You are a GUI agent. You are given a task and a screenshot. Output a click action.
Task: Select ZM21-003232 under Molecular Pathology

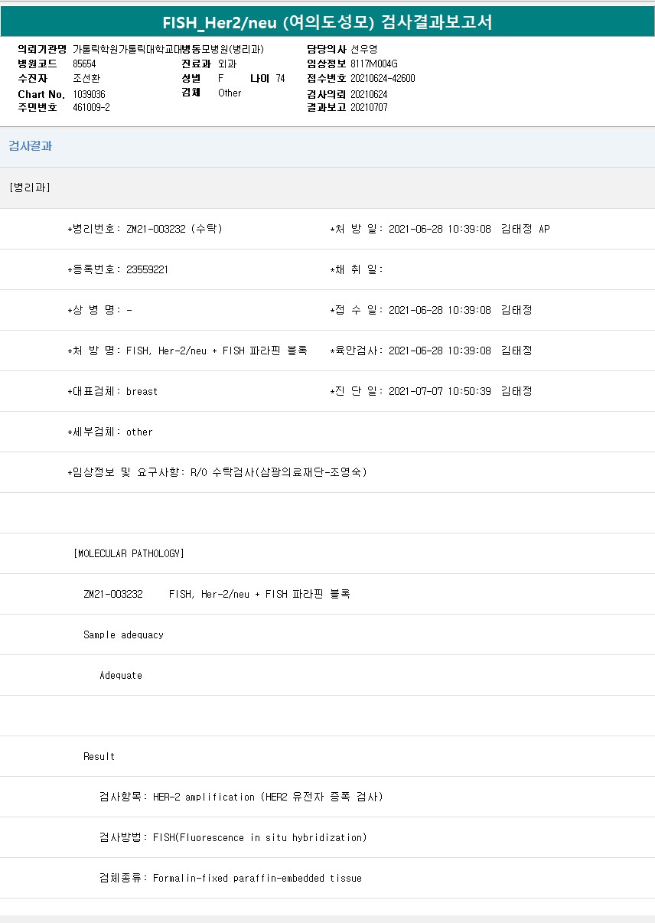pyautogui.click(x=113, y=594)
